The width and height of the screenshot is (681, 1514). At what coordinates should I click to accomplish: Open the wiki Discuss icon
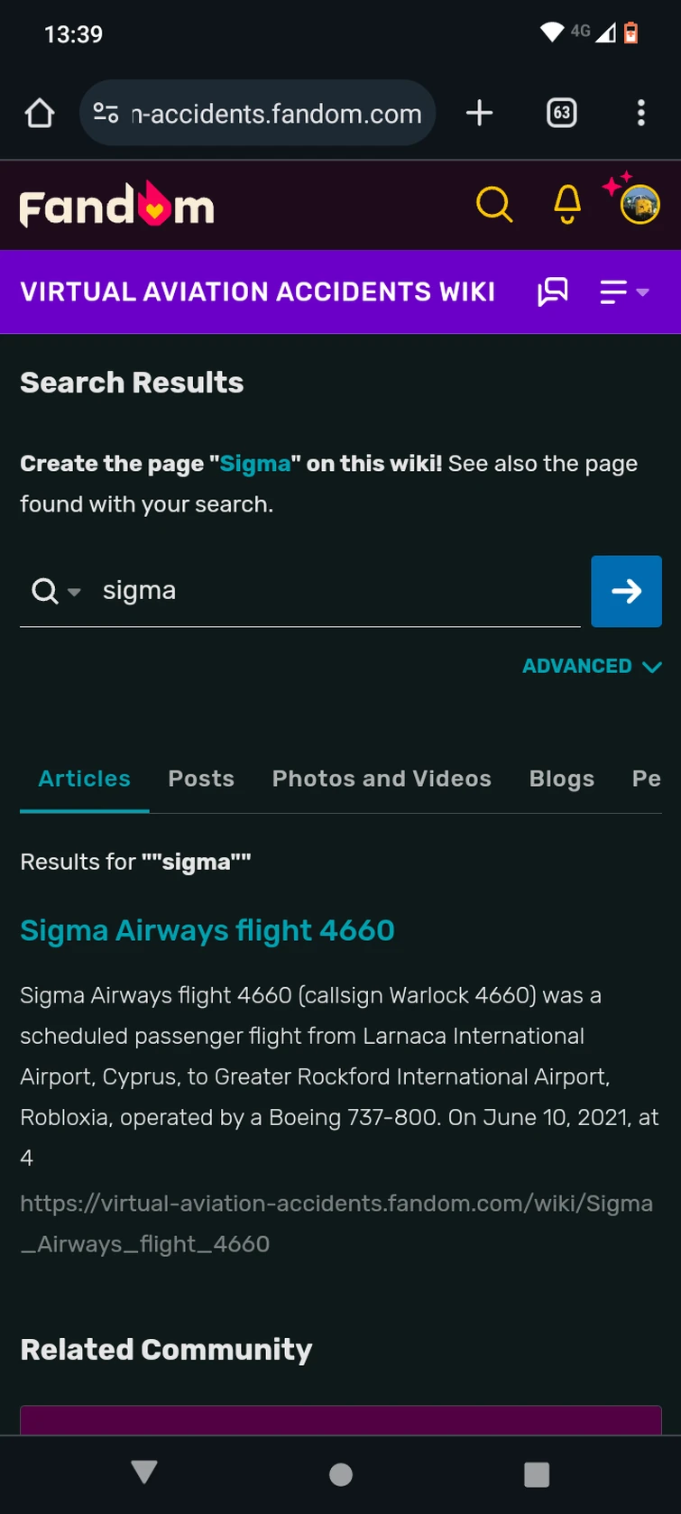tap(553, 291)
